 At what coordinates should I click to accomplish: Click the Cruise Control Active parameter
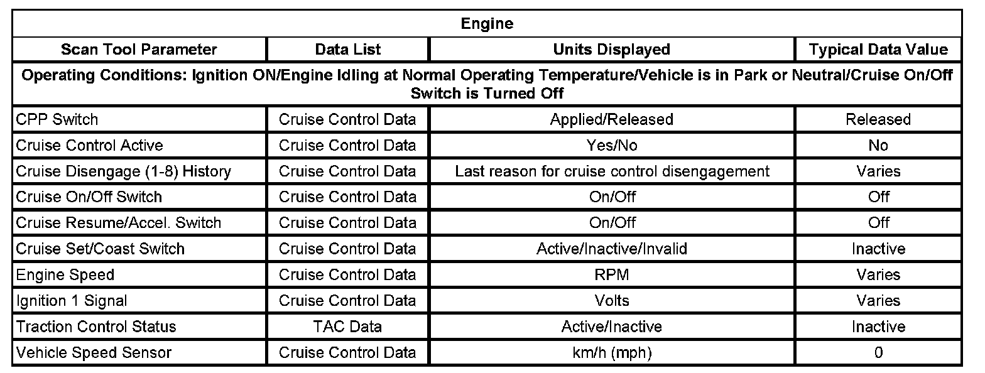(89, 145)
